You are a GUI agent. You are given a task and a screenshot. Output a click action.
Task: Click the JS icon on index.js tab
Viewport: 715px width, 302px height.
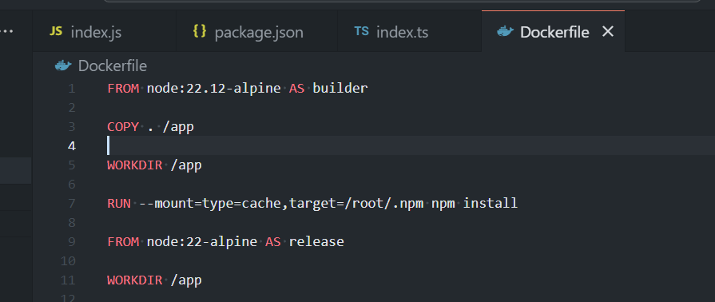pos(56,31)
